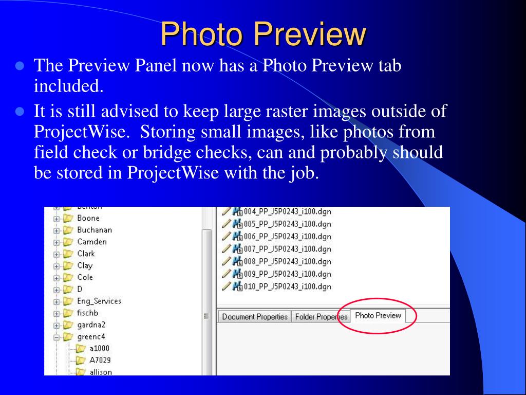
Task: Select file 009_PP_J5P0243_i100.dgn
Action: [287, 274]
